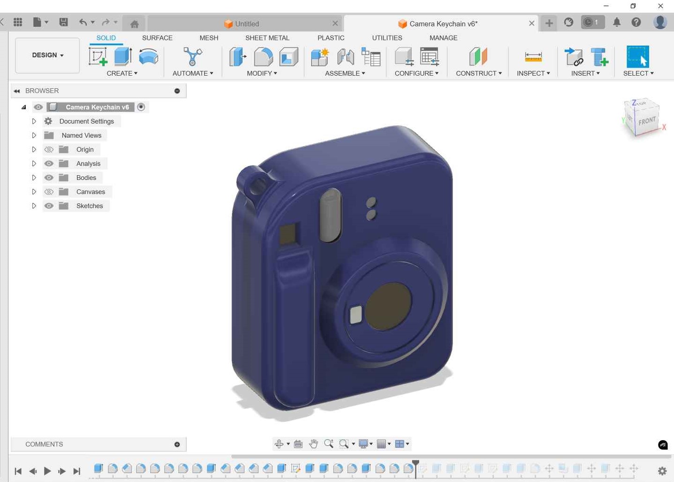Click the Measure tool icon

533,57
